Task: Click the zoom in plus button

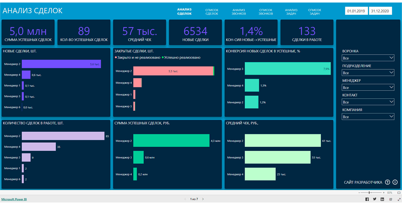Action: [x=384, y=192]
